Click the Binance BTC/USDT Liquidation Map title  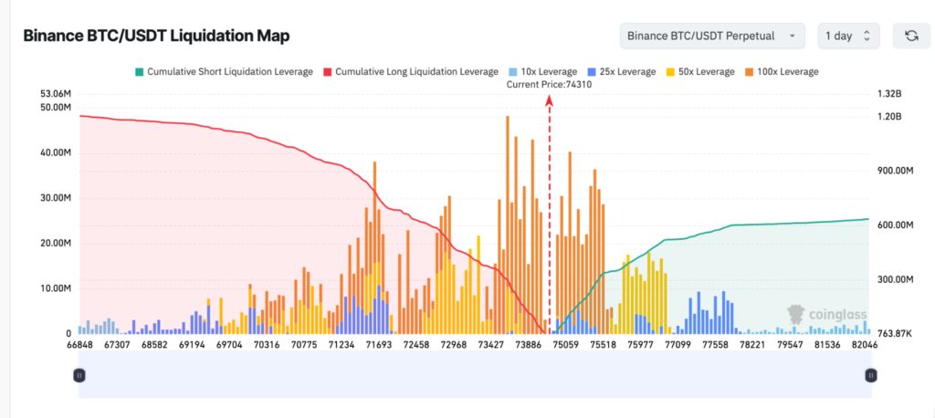(156, 37)
